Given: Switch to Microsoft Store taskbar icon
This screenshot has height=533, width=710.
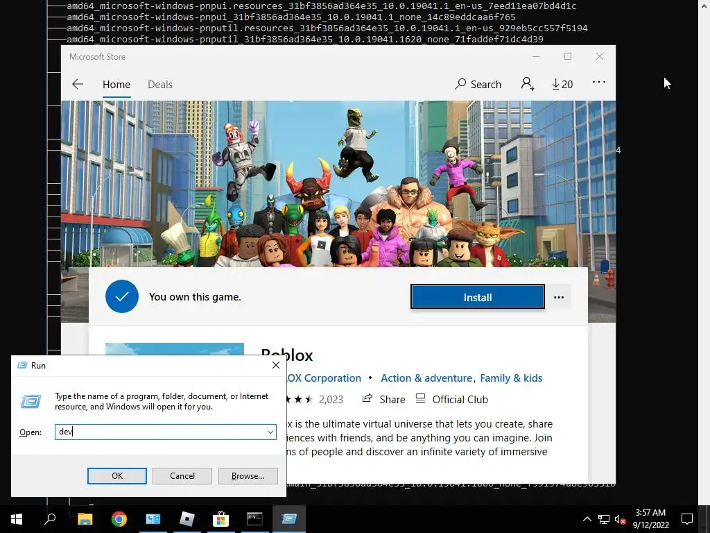Looking at the screenshot, I should (x=220, y=519).
